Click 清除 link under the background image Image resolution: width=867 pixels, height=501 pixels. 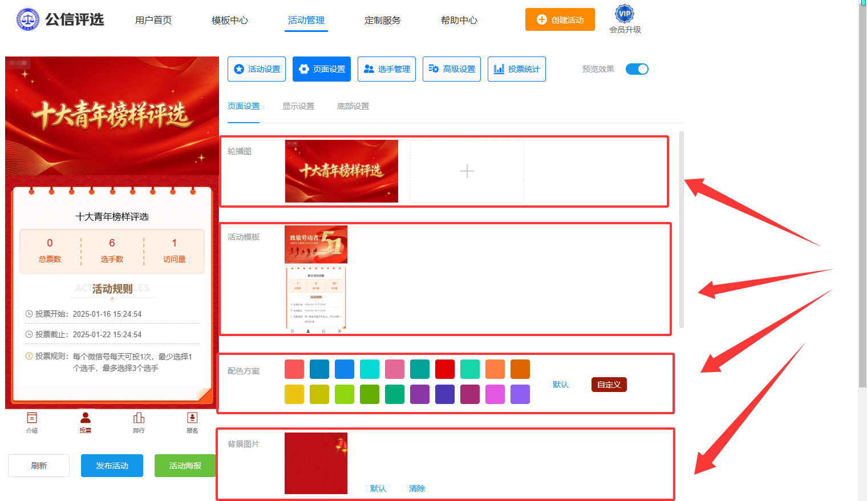click(417, 488)
